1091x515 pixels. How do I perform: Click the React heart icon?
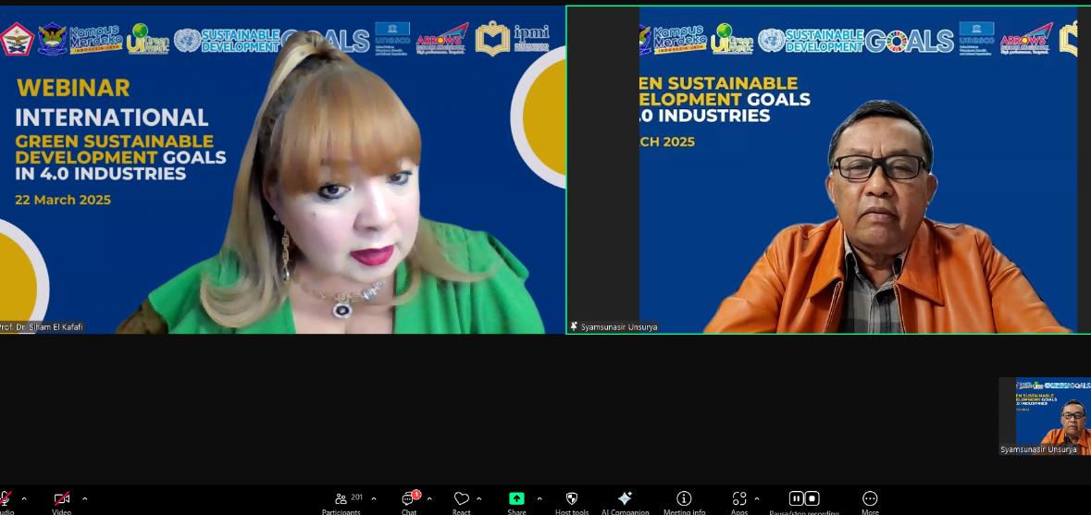461,499
